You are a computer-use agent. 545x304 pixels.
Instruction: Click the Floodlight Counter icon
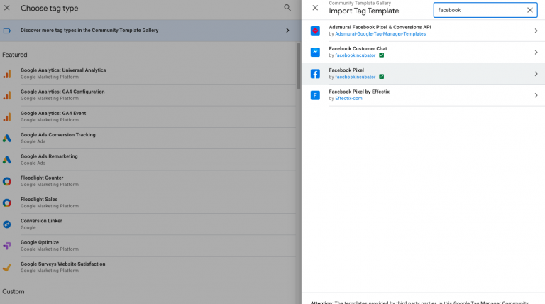[x=7, y=181]
